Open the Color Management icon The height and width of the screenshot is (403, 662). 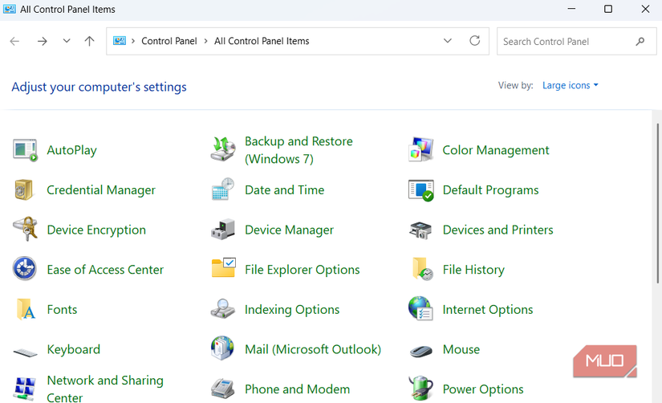(420, 150)
